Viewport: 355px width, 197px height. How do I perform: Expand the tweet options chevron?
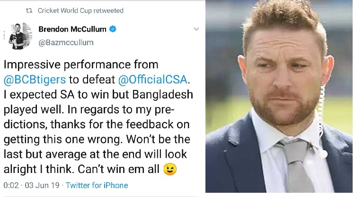coord(196,29)
